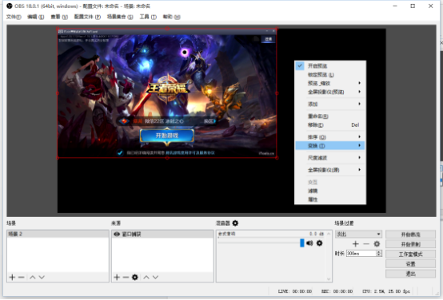The width and height of the screenshot is (443, 300).
Task: Click the transition duration 300ms field
Action: (361, 254)
